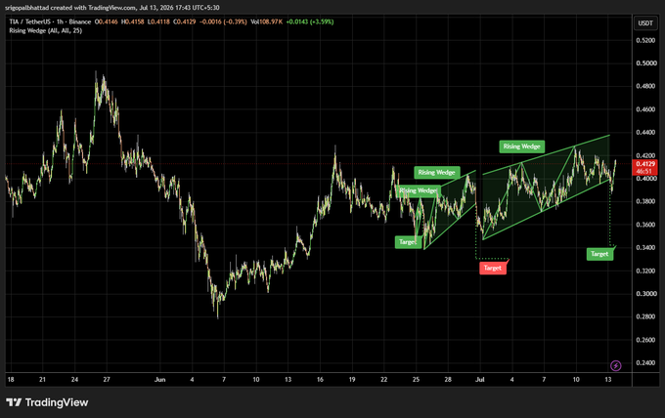The width and height of the screenshot is (665, 418).
Task: Click the 0.3000 price axis label
Action: click(645, 294)
